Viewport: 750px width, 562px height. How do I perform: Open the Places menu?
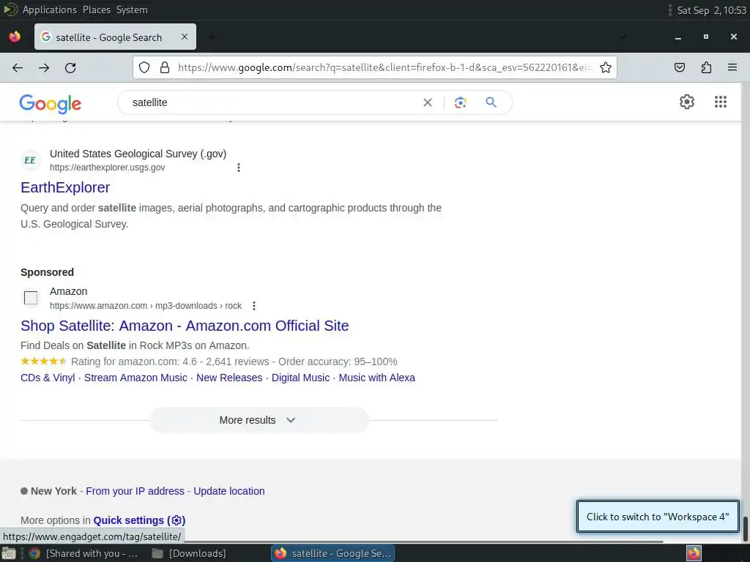coord(97,10)
